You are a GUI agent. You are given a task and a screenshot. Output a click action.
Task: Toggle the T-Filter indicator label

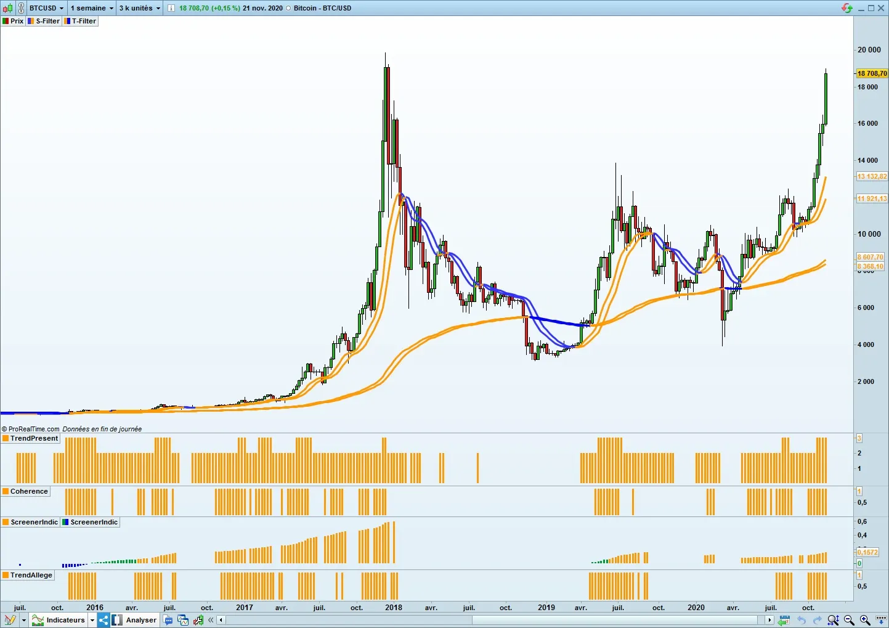(80, 21)
